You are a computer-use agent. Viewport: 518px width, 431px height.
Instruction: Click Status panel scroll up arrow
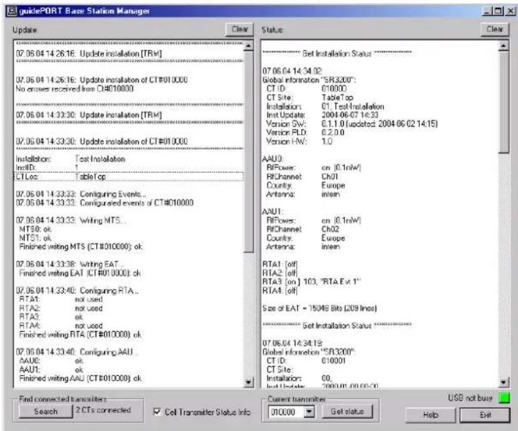tap(503, 45)
